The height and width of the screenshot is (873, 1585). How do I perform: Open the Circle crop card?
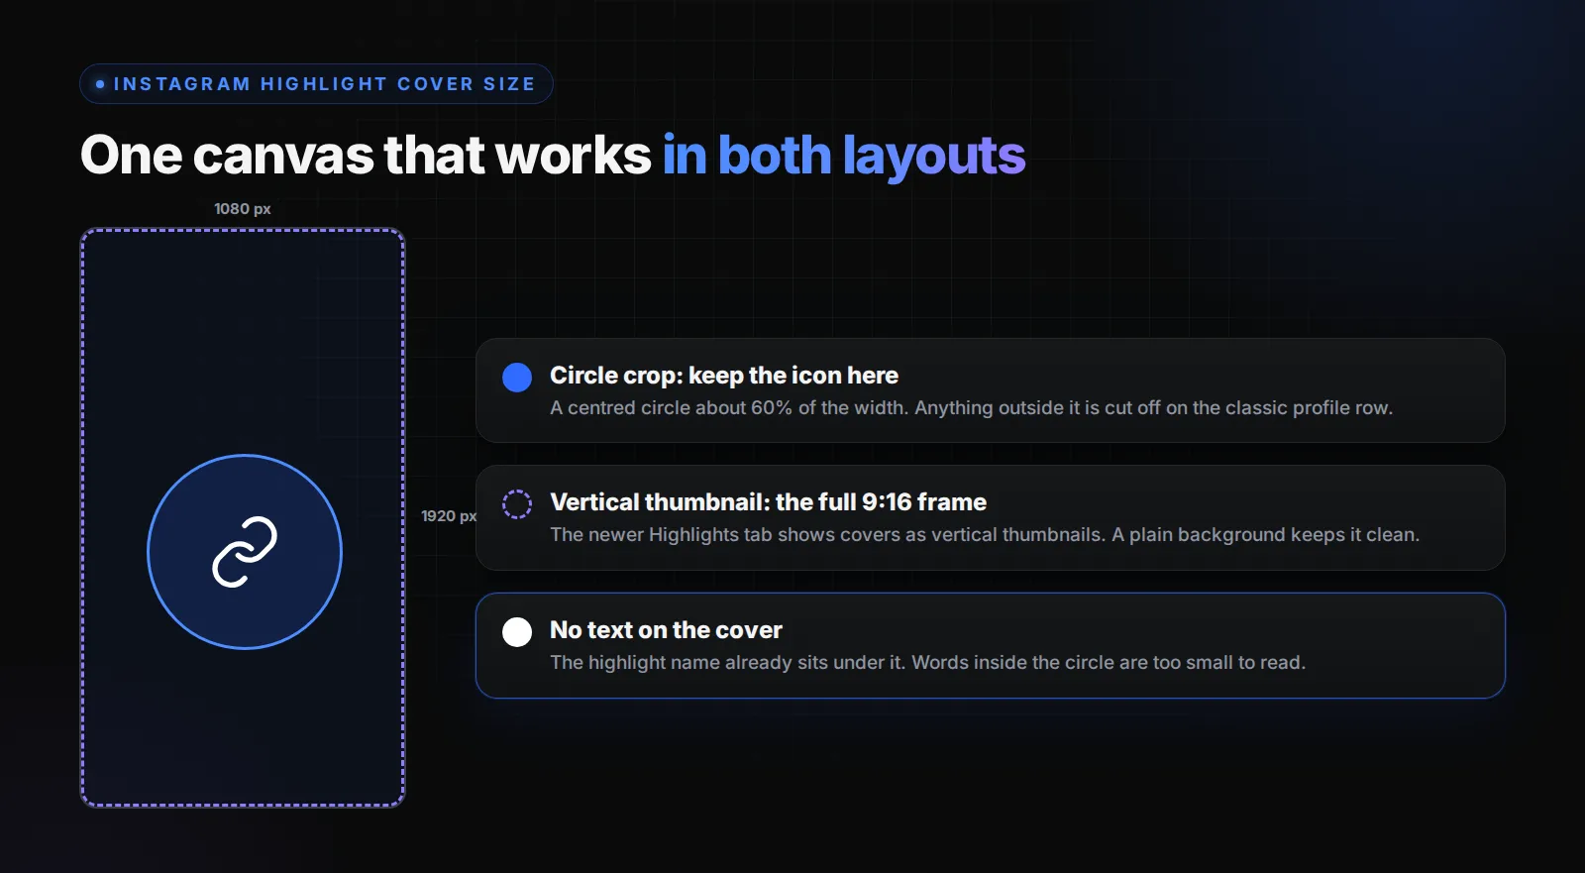point(991,390)
